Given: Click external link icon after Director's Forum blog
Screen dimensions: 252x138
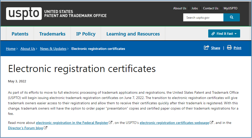Looking at the screenshot, I should pos(46,128).
